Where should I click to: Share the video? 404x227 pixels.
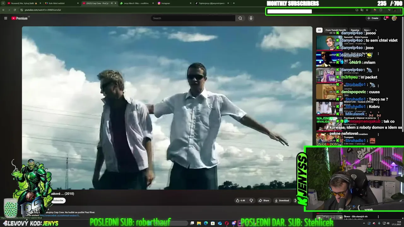(x=264, y=201)
